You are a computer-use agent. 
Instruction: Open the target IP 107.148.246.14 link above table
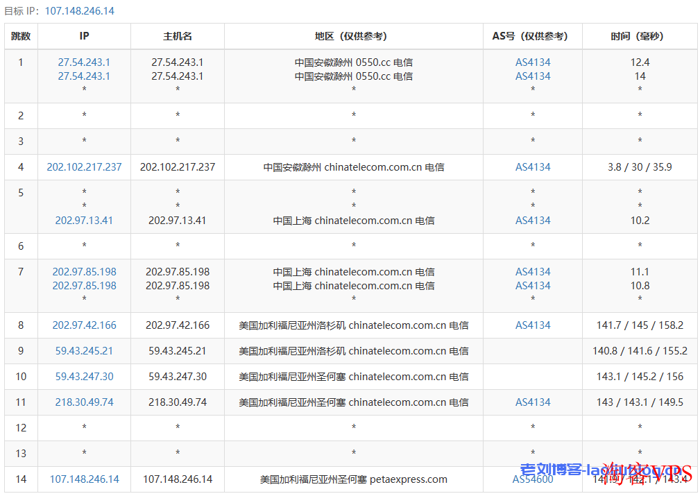[x=80, y=10]
